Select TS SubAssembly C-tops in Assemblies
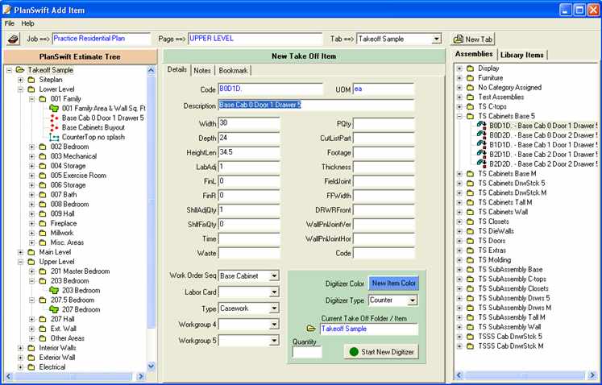 click(513, 279)
